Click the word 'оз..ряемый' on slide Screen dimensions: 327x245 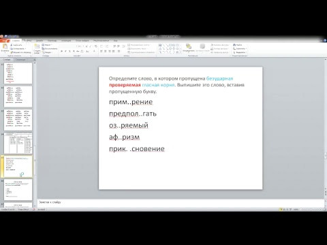(x=129, y=125)
